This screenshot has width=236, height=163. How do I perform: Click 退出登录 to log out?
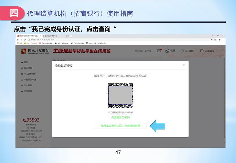pyautogui.click(x=207, y=51)
